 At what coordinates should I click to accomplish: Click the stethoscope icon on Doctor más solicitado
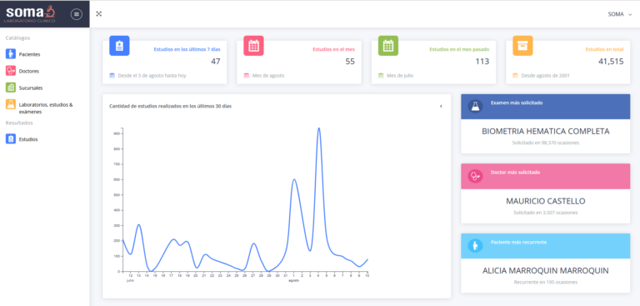pyautogui.click(x=475, y=176)
